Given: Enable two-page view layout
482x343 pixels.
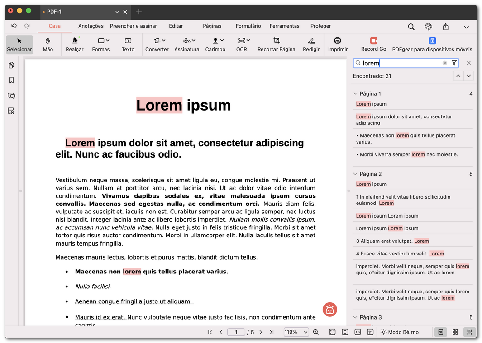Looking at the screenshot, I should (455, 332).
